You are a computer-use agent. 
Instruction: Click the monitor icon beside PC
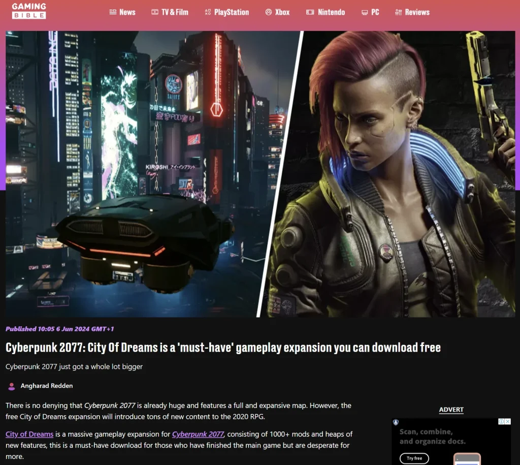(365, 12)
